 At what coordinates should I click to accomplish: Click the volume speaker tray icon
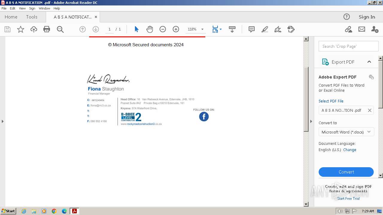pos(340,211)
